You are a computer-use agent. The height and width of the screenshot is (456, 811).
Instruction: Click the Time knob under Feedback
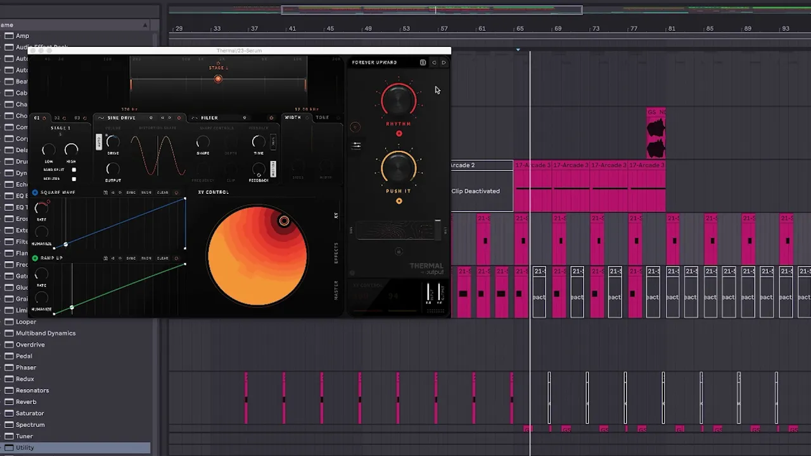259,142
